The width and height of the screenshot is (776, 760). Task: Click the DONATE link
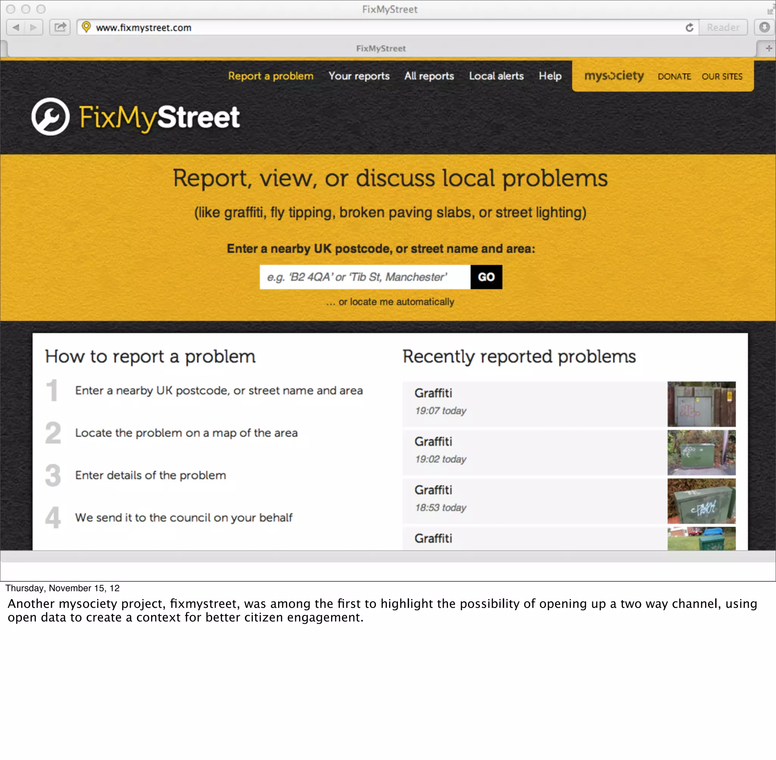pos(674,76)
